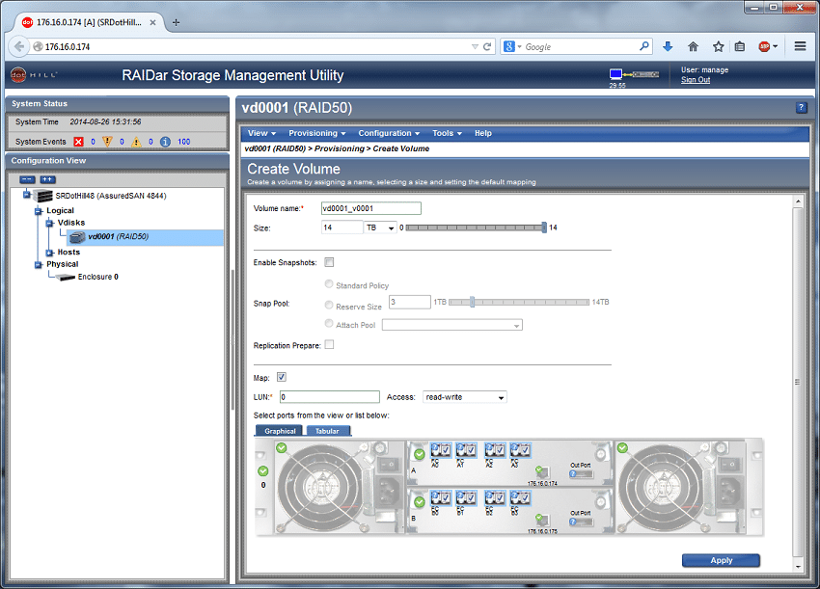This screenshot has width=820, height=589.
Task: Collapse the SRDotHill48 root node
Action: (27, 195)
